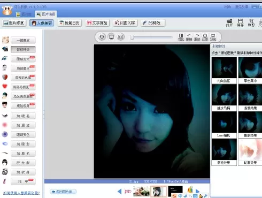Click the crop icon in the top toolbar
The image size is (262, 198).
pyautogui.click(x=251, y=23)
